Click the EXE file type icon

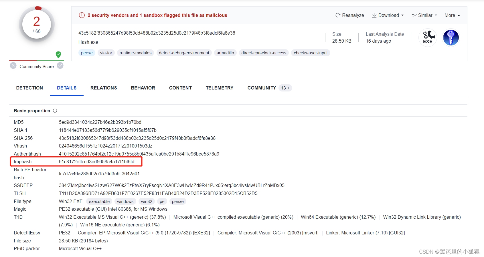pos(428,37)
